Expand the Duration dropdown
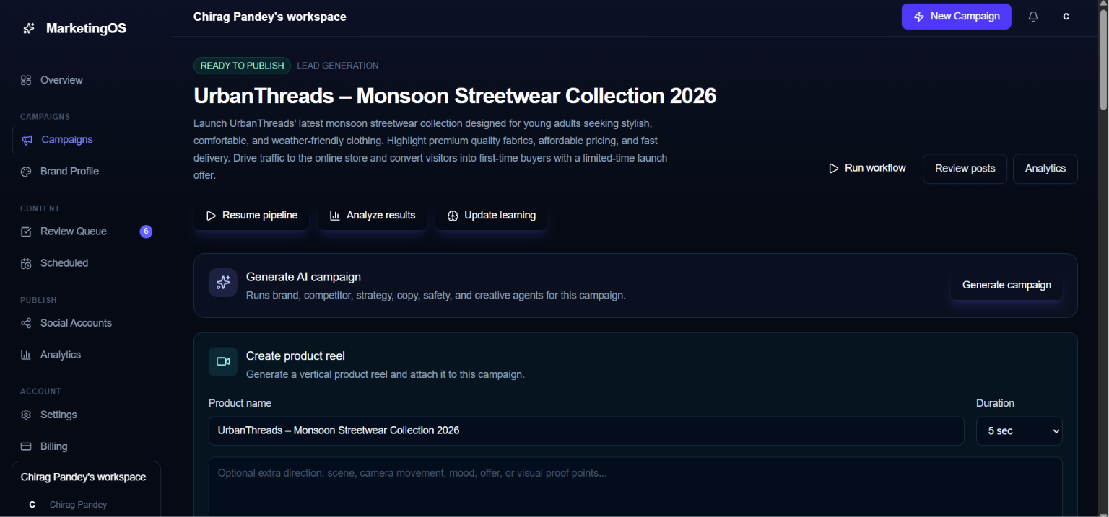The image size is (1109, 517). pyautogui.click(x=1019, y=430)
